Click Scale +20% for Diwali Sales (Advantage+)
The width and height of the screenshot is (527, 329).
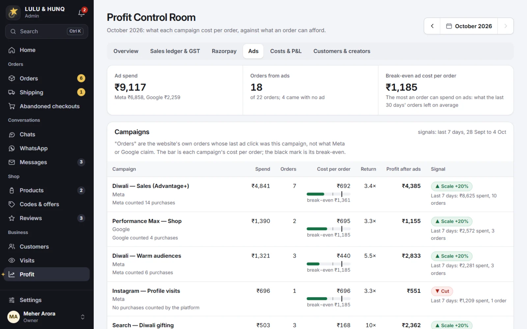coord(452,186)
